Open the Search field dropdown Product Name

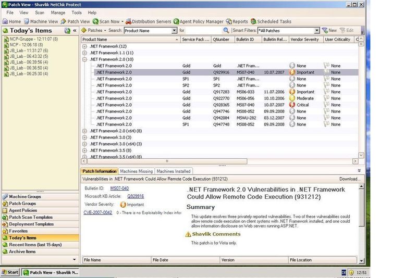point(174,31)
